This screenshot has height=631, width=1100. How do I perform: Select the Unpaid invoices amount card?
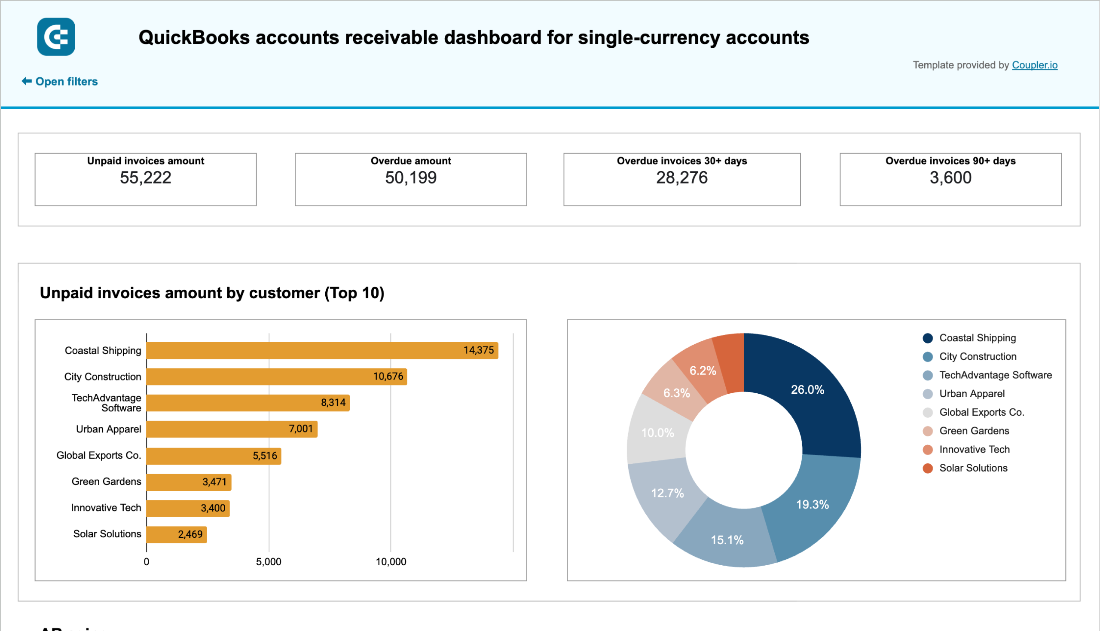[x=146, y=179]
